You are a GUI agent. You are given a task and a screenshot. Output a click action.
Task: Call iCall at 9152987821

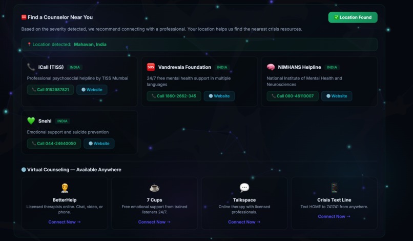50,90
